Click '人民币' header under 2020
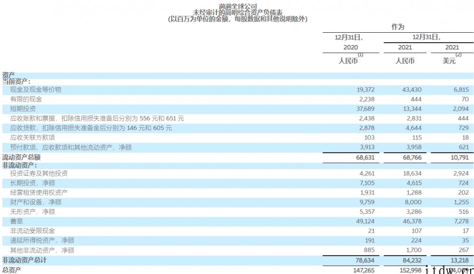Screen dimensions: 474x274 pos(348,61)
